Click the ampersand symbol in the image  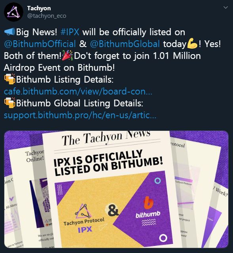[x=112, y=210]
